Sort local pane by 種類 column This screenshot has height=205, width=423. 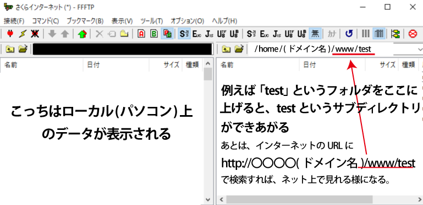(192, 65)
